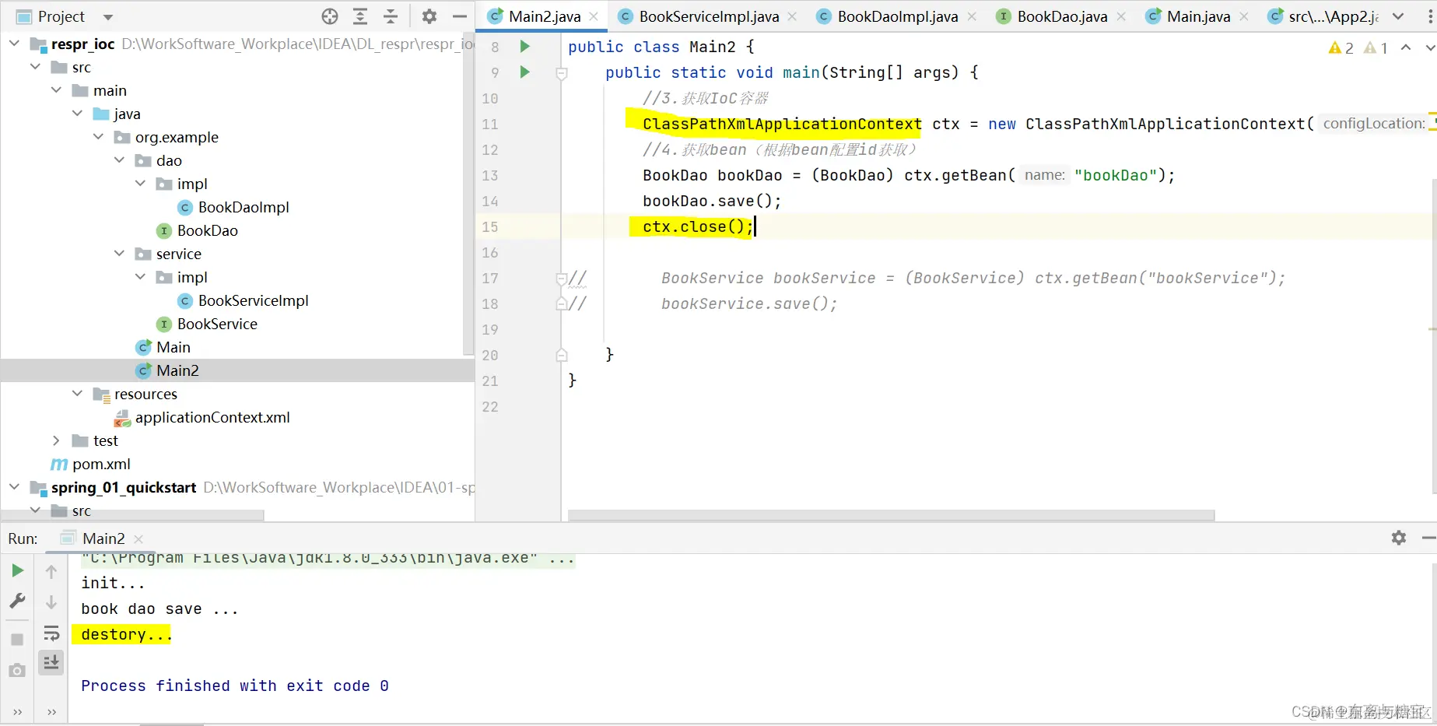Collapse the dao package node
1437x726 pixels.
119,160
